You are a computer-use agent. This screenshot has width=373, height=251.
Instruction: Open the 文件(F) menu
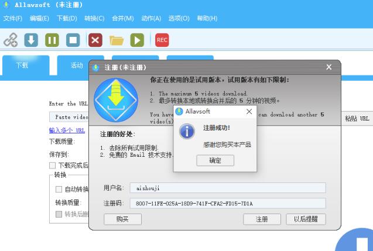point(13,18)
